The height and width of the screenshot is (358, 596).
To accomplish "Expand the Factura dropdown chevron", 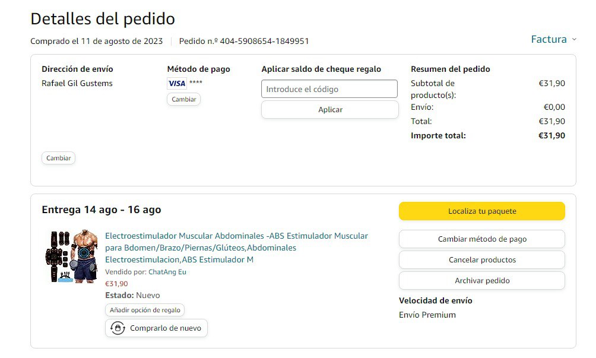I will (574, 40).
